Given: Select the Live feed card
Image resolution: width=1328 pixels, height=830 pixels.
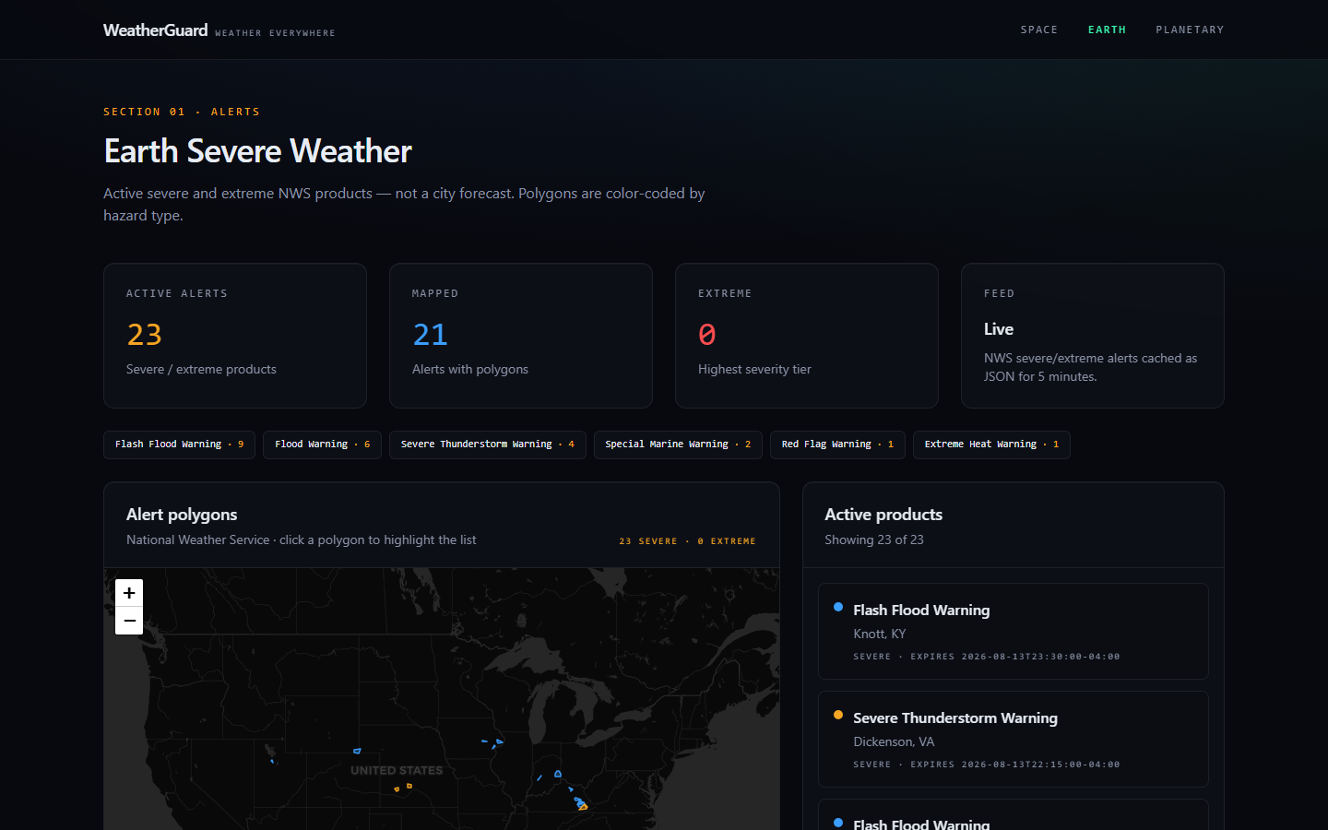Looking at the screenshot, I should pyautogui.click(x=1093, y=336).
